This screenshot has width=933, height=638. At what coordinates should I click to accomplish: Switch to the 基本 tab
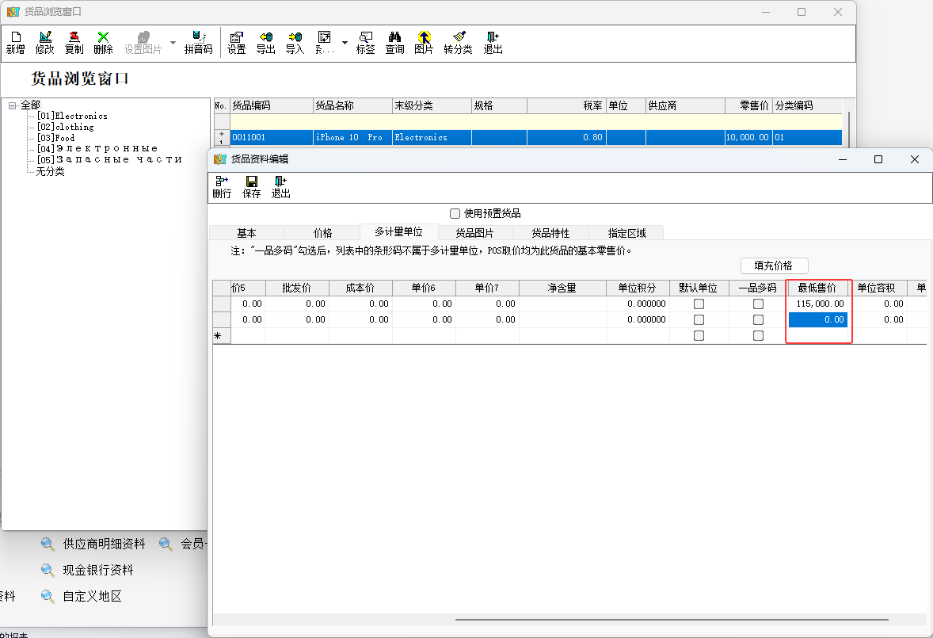point(246,233)
